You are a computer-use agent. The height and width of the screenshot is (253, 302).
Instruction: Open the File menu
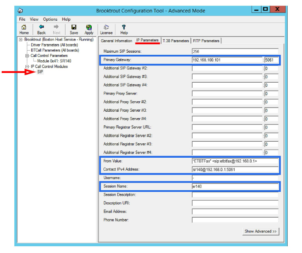click(x=22, y=19)
